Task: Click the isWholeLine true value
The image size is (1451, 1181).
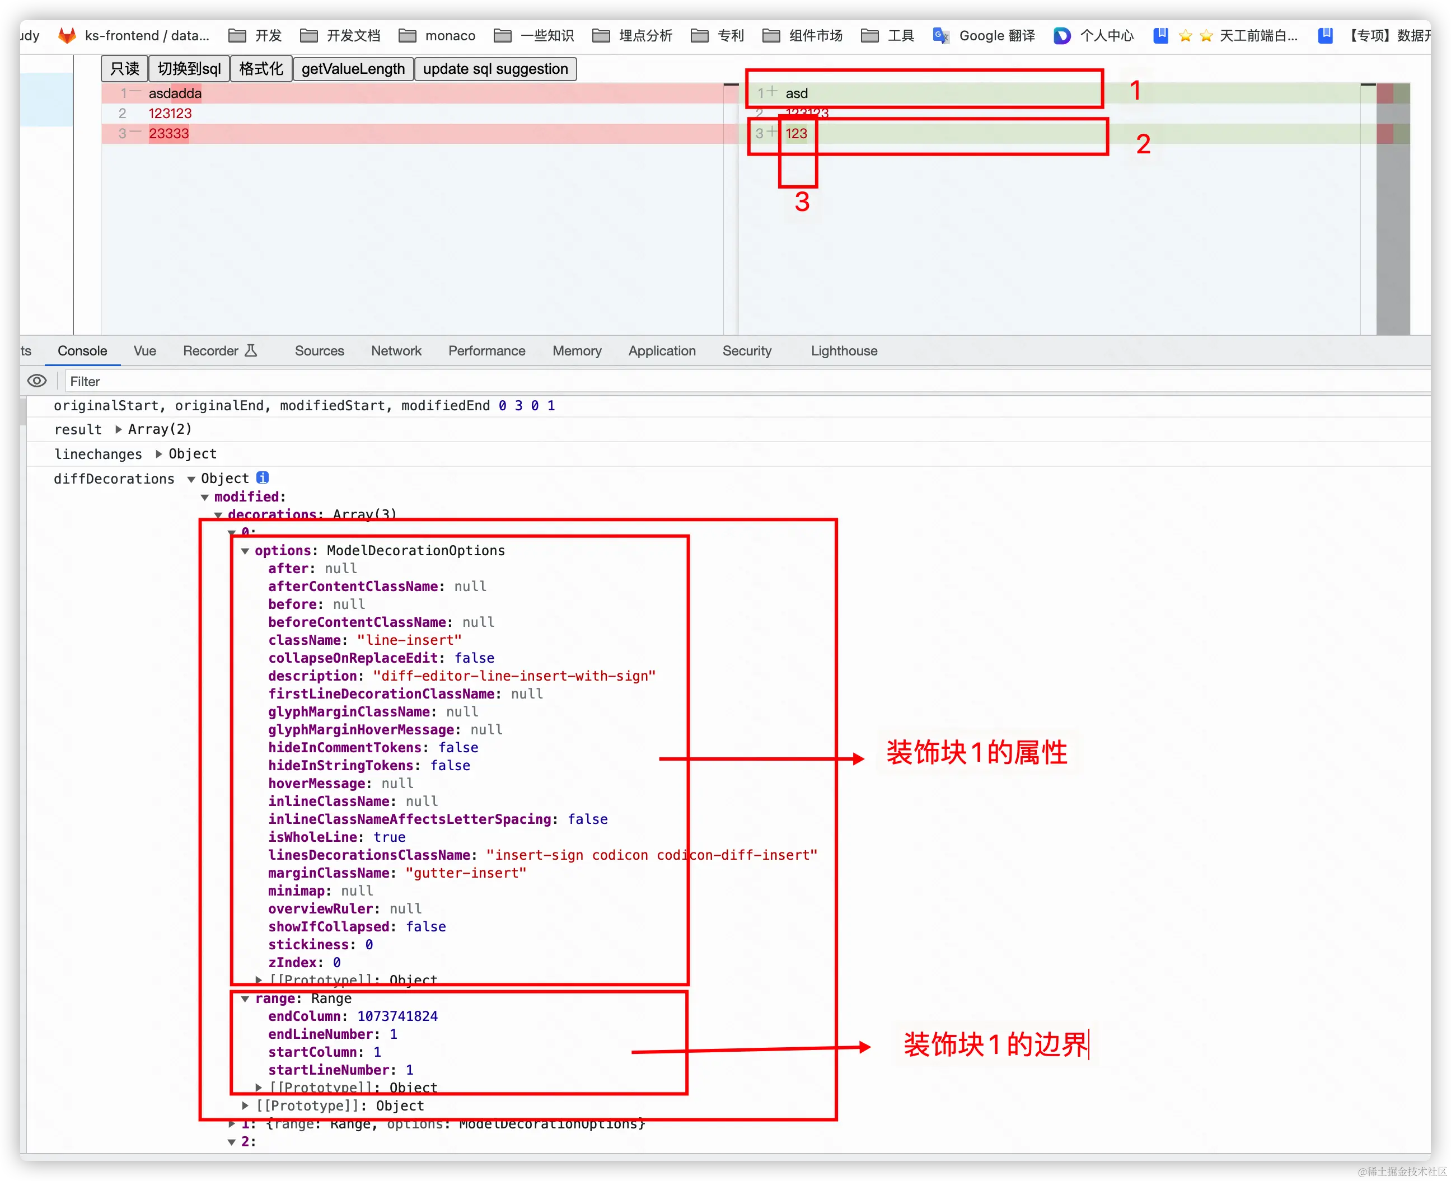Action: tap(389, 837)
